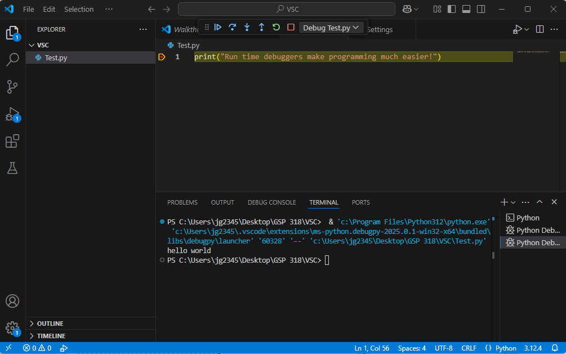Open the Run and Debug view
The image size is (566, 354).
(12, 114)
